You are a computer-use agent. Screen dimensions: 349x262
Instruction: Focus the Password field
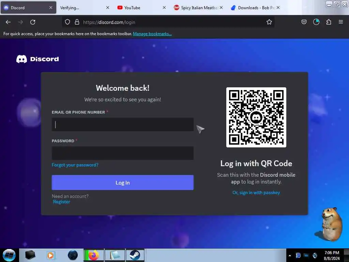pyautogui.click(x=123, y=153)
